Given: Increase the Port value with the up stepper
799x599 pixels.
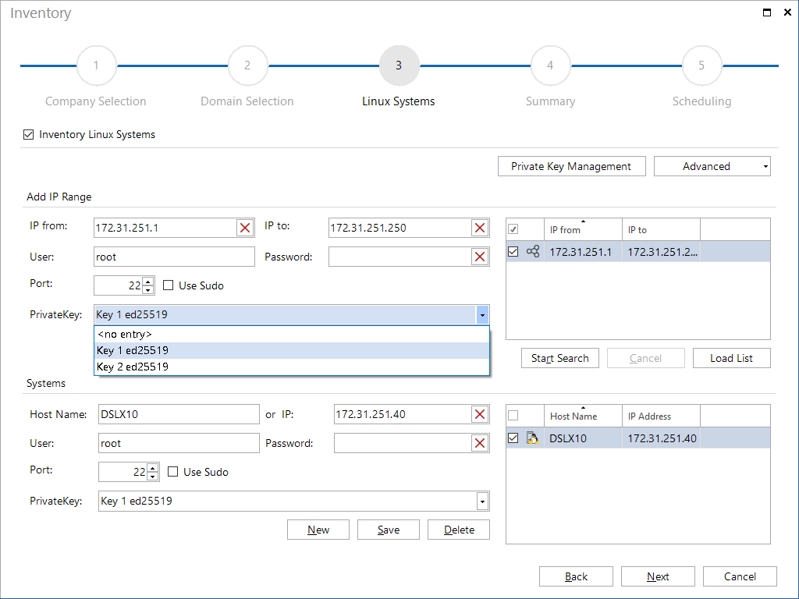Looking at the screenshot, I should 148,281.
